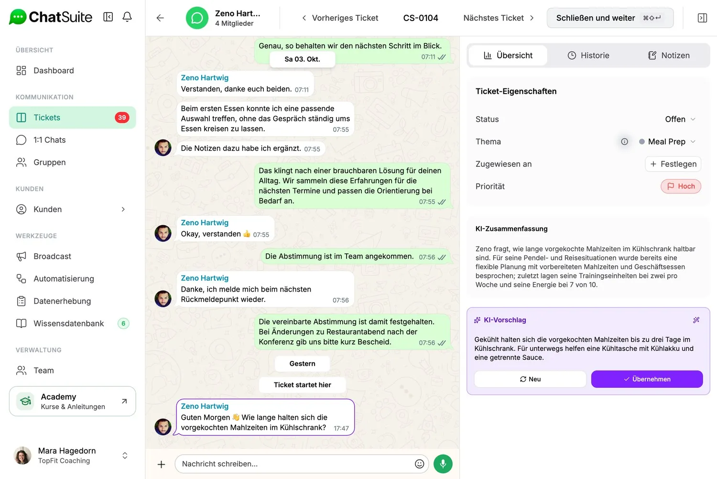Open account switcher for Mara Hagedorn

(73, 456)
